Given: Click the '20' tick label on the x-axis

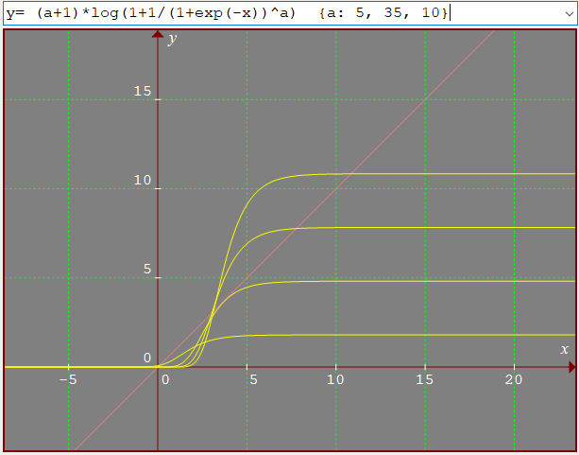Looking at the screenshot, I should 514,380.
